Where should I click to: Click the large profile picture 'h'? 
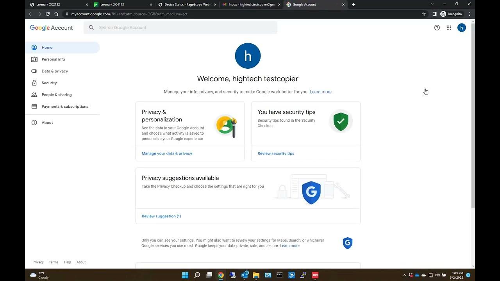pyautogui.click(x=248, y=56)
